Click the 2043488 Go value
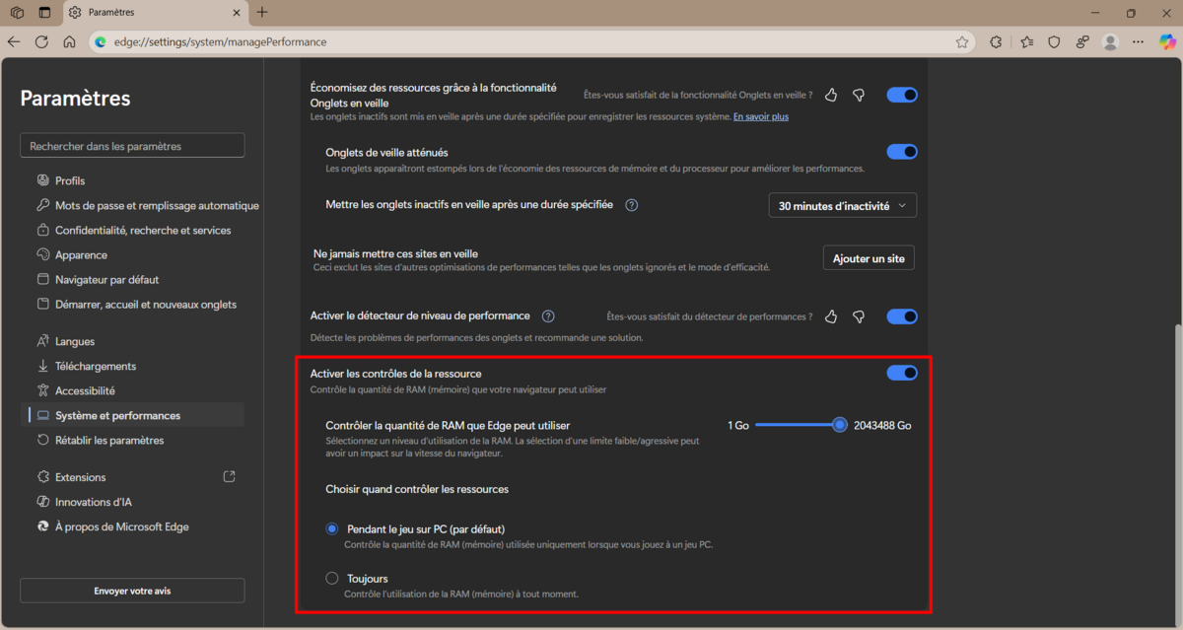The image size is (1183, 630). [x=882, y=425]
